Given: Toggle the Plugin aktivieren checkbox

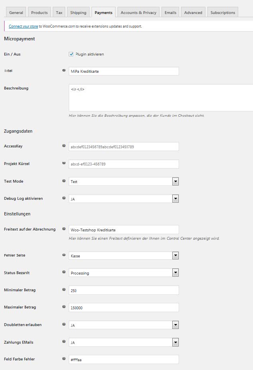Looking at the screenshot, I should 71,54.
